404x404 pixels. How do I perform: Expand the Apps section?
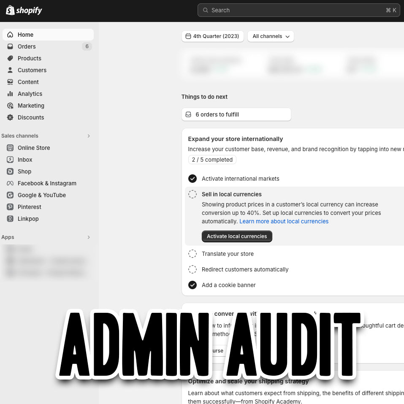click(89, 237)
